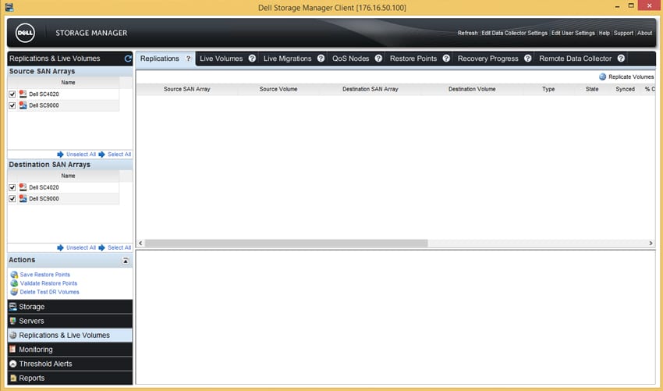This screenshot has width=663, height=391.
Task: Click the help icon on the Replications tab
Action: point(189,59)
